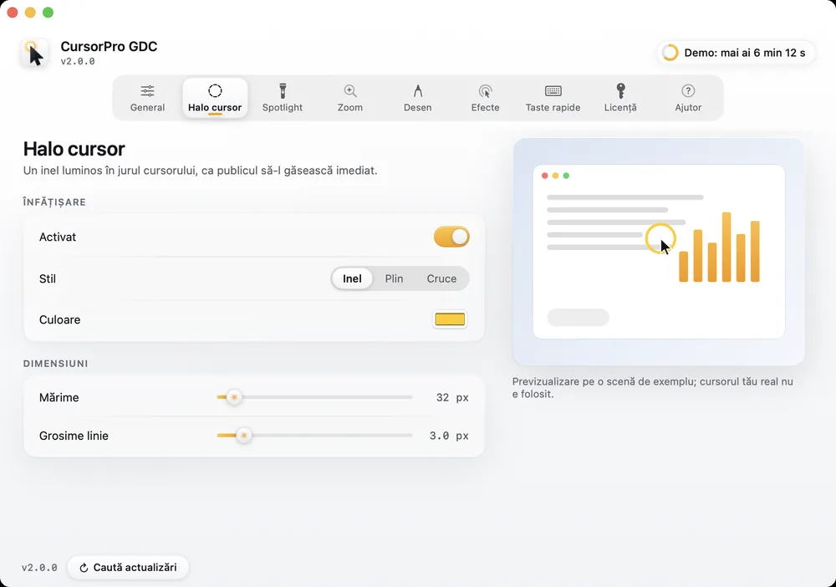Select the Inel style option
This screenshot has height=587, width=836.
pos(352,278)
